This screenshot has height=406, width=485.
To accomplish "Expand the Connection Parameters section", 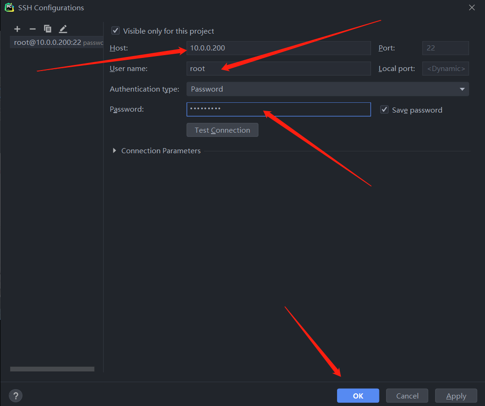I will (114, 150).
